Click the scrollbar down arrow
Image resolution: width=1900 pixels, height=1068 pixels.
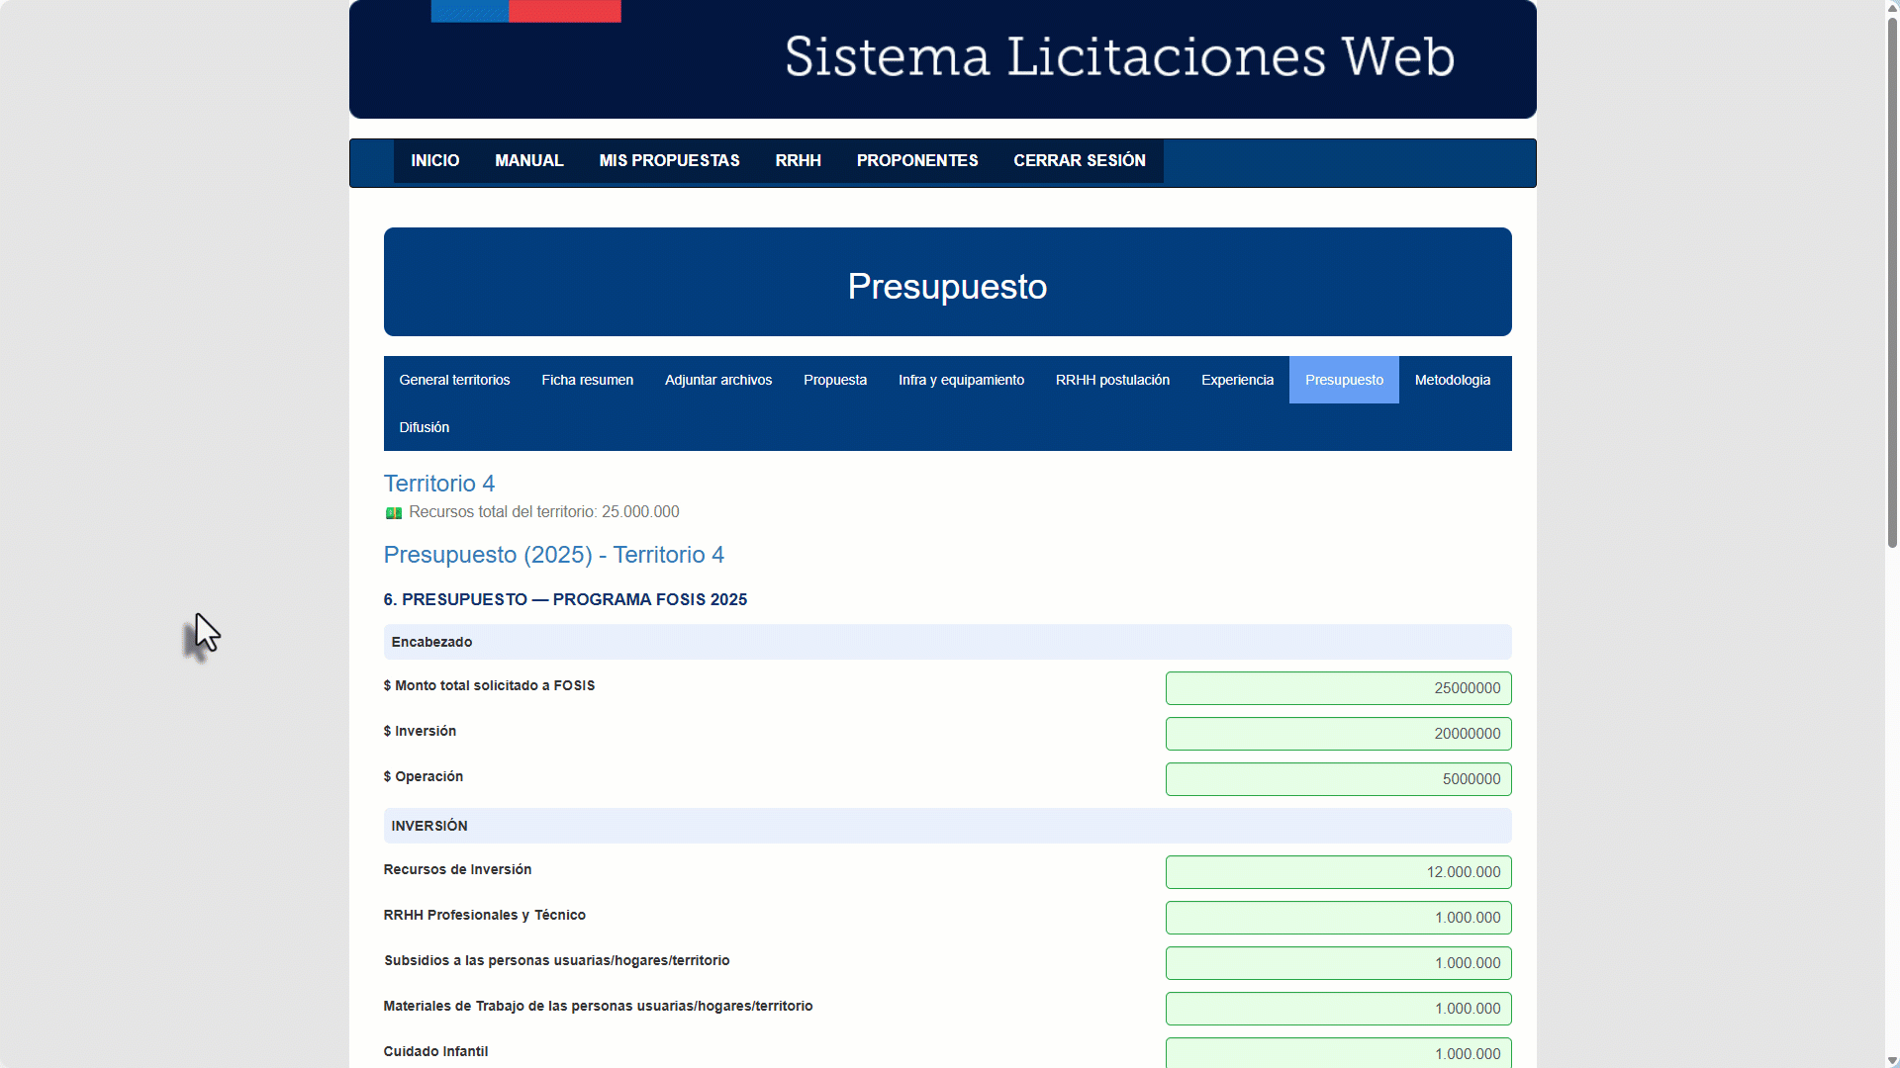tap(1892, 1060)
